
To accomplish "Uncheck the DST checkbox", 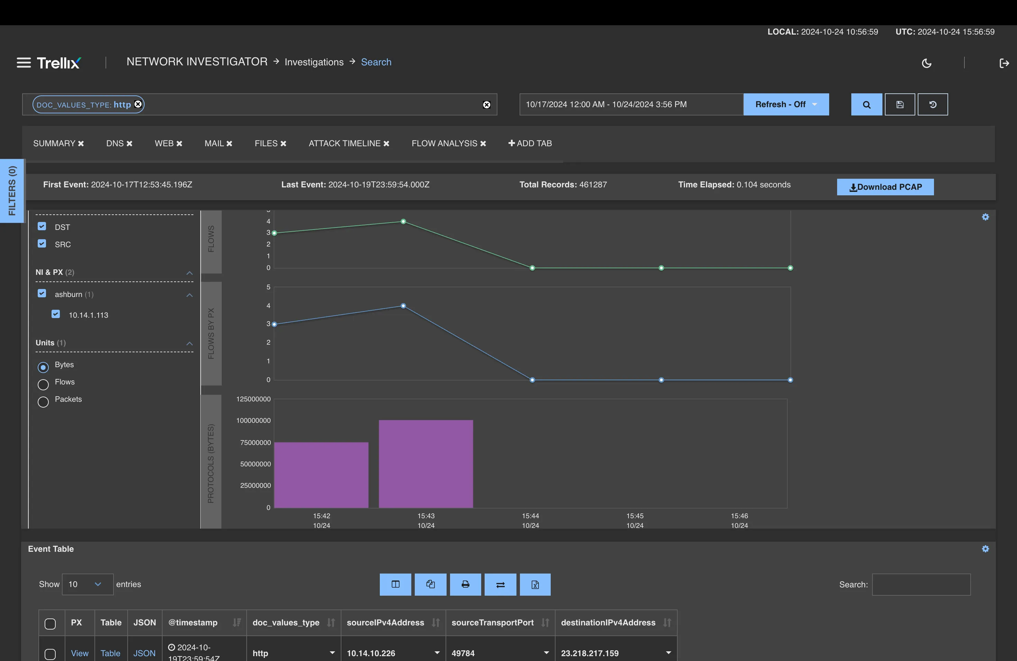I will pyautogui.click(x=42, y=226).
